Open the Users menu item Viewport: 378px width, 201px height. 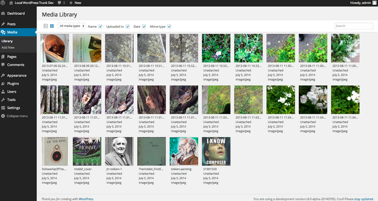18,92
